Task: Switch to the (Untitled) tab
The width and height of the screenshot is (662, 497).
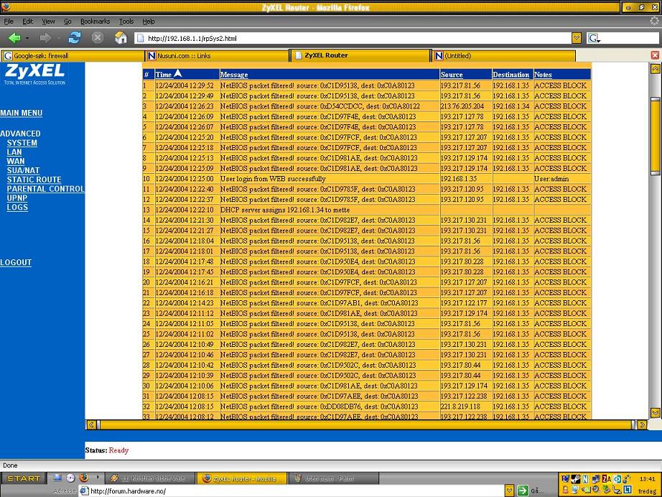Action: coord(503,56)
